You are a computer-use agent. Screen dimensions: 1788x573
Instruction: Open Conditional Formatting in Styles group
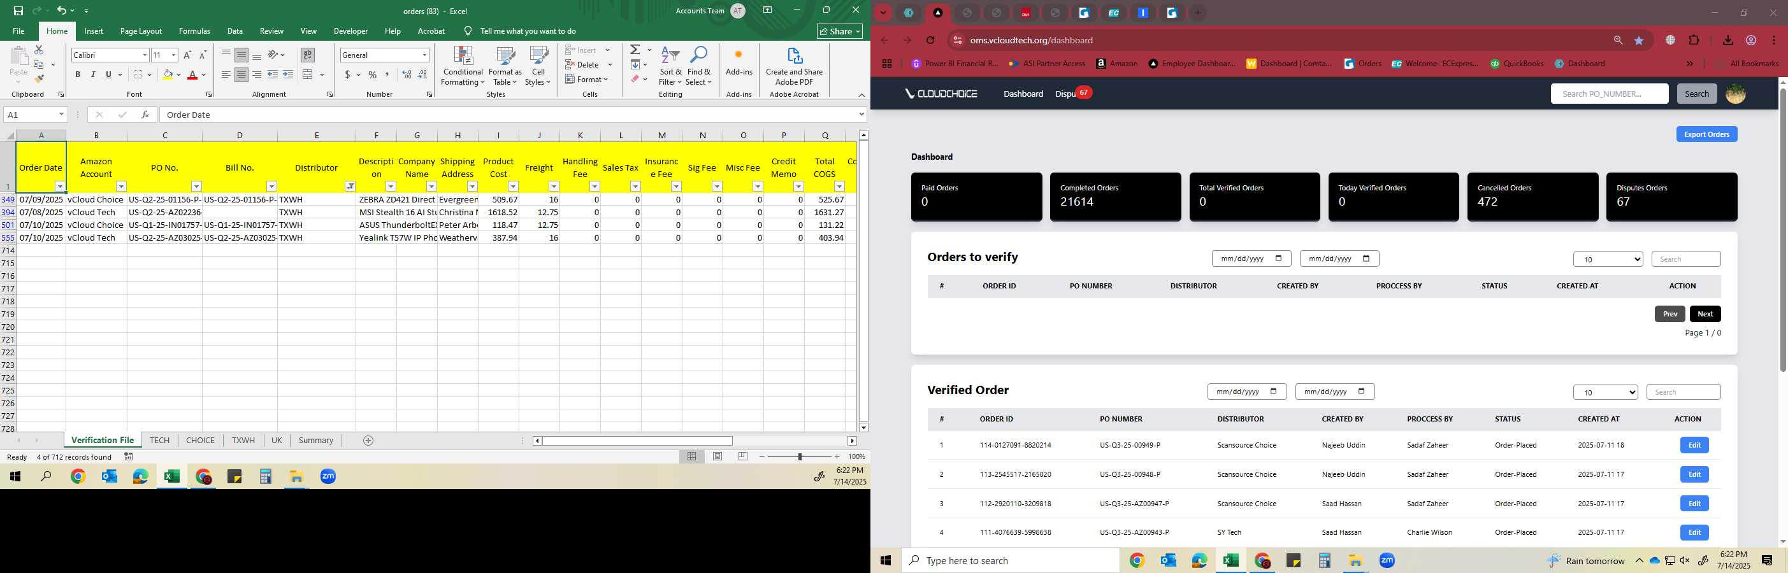(463, 66)
